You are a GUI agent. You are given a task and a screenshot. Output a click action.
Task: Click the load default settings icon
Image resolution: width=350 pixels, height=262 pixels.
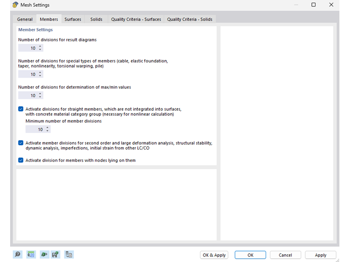coord(44,255)
